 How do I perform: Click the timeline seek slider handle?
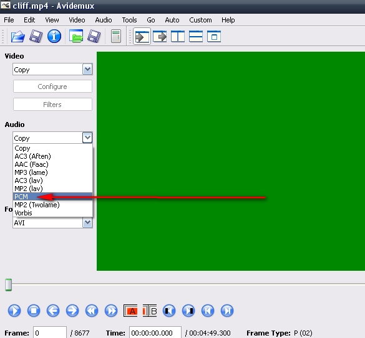pos(8,284)
